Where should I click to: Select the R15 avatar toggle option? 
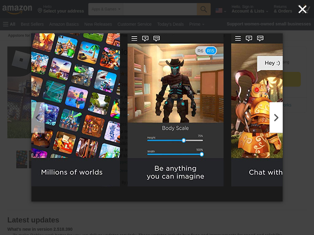[x=211, y=51]
